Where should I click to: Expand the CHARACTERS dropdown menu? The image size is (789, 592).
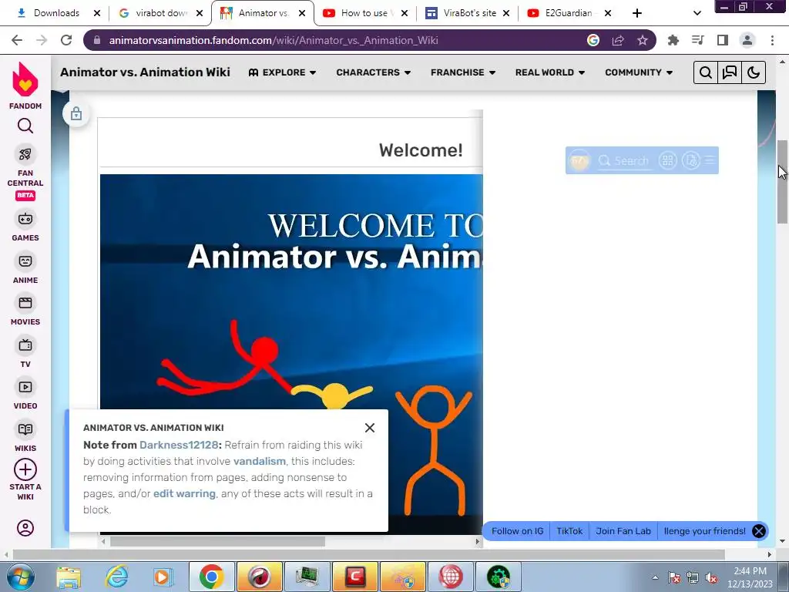pyautogui.click(x=374, y=72)
